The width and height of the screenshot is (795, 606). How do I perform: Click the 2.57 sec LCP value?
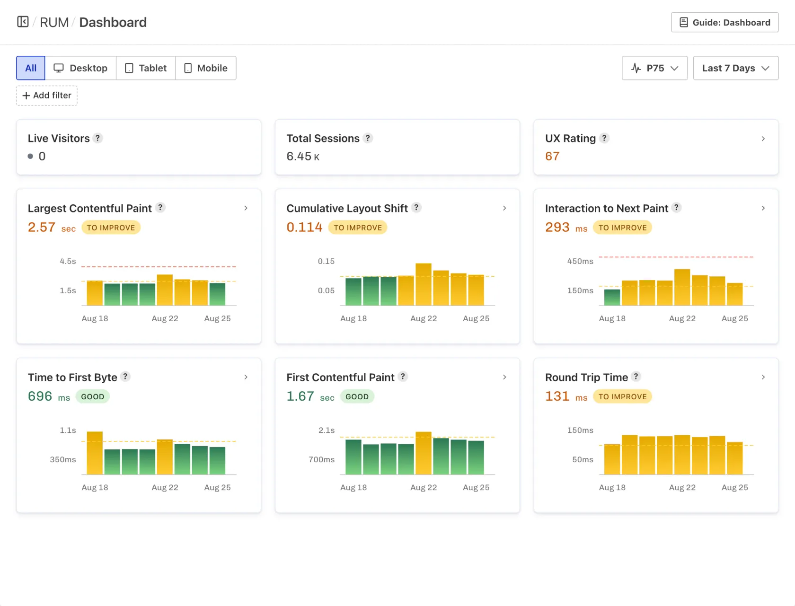52,228
